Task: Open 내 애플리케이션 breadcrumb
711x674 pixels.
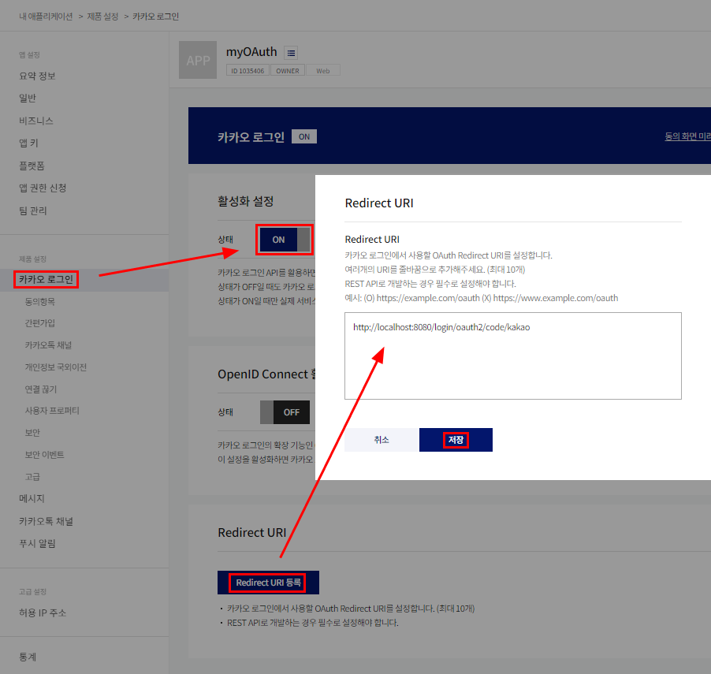Action: click(46, 17)
